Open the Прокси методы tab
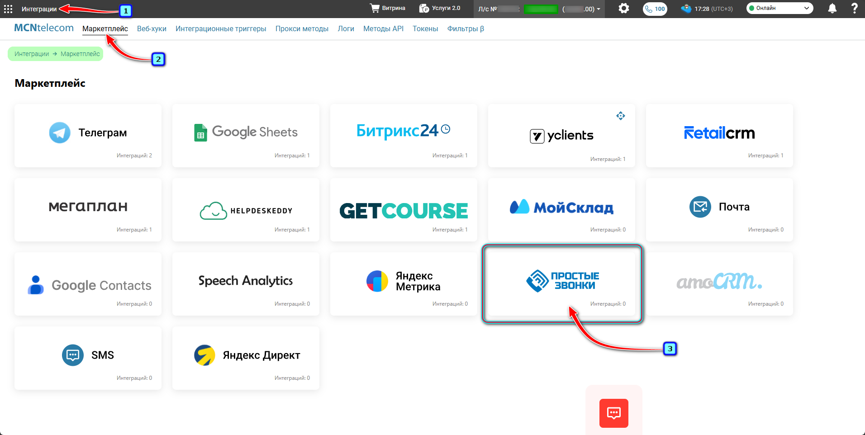This screenshot has width=865, height=435. (302, 29)
